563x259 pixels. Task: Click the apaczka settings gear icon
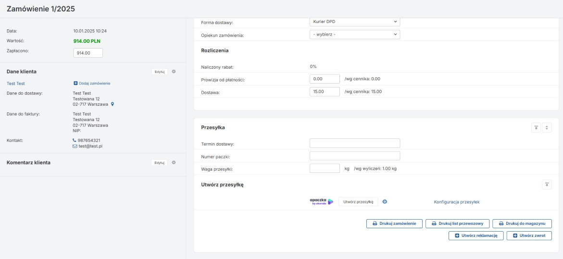385,202
